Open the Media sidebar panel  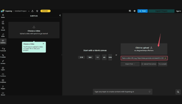pyautogui.click(x=3, y=16)
